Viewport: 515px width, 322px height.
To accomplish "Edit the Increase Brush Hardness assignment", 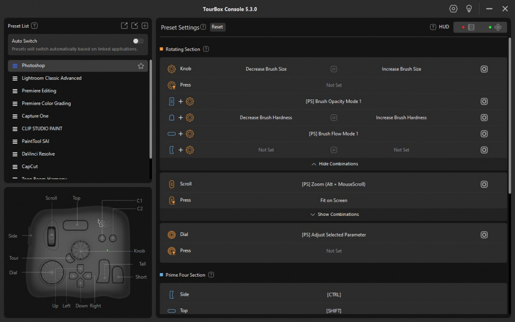I will point(401,117).
